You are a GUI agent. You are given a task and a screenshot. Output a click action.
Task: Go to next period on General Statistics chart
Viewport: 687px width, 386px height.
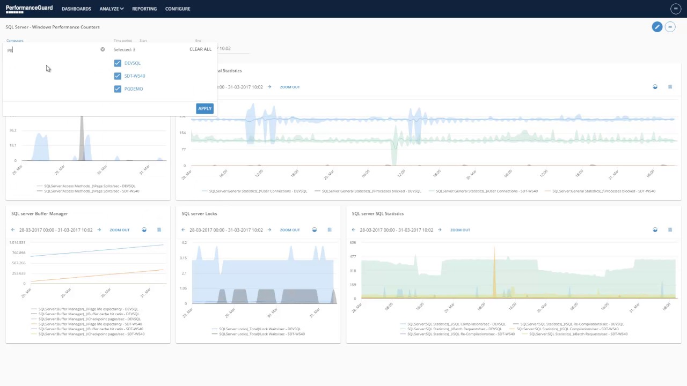coord(269,87)
